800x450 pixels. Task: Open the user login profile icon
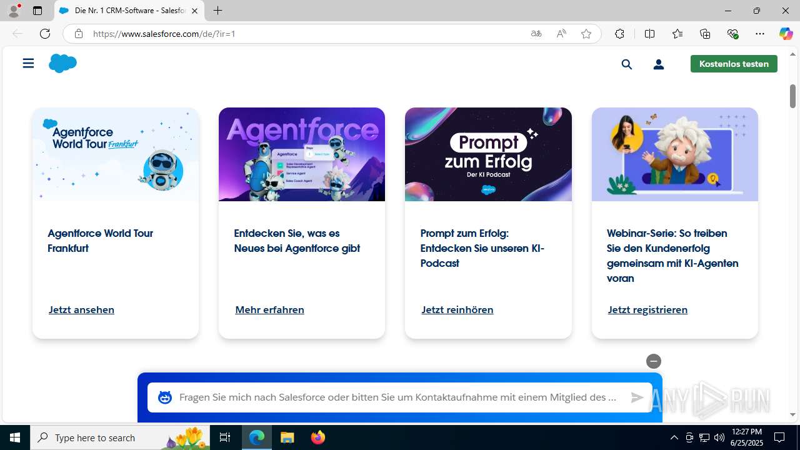pyautogui.click(x=659, y=64)
